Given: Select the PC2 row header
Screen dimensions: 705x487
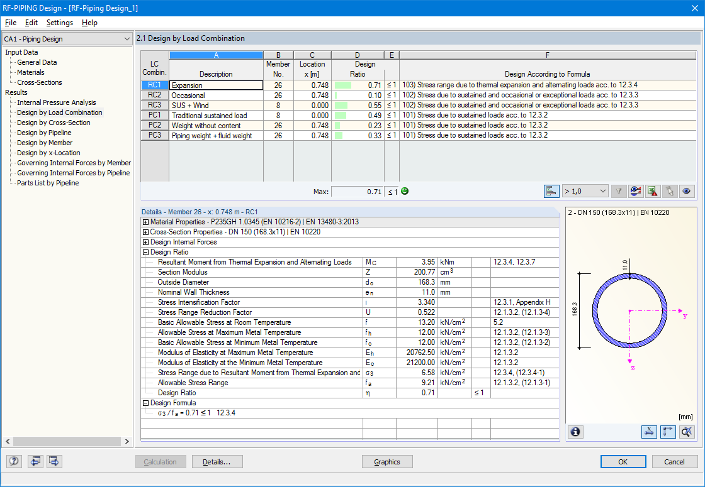Looking at the screenshot, I should 155,125.
